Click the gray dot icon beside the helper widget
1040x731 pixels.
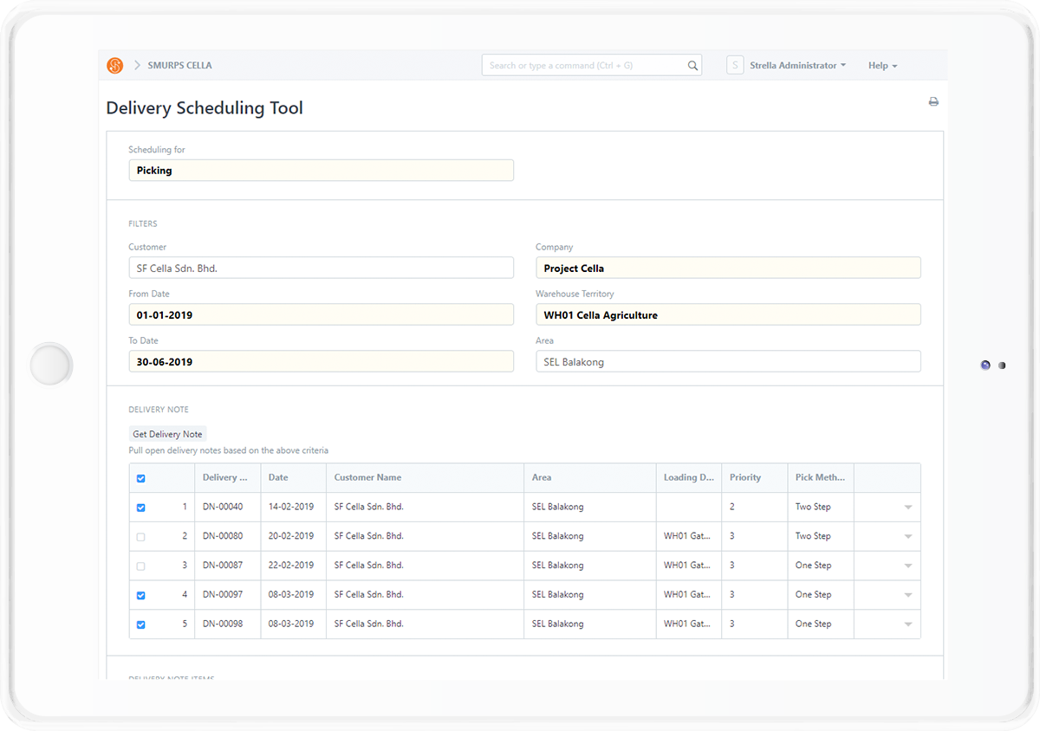pos(1002,365)
